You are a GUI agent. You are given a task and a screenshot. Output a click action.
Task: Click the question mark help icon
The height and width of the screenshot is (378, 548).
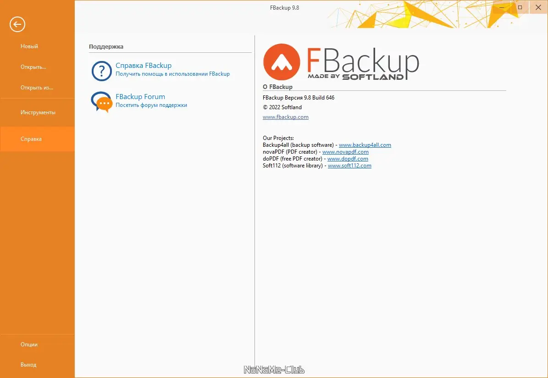tap(101, 71)
